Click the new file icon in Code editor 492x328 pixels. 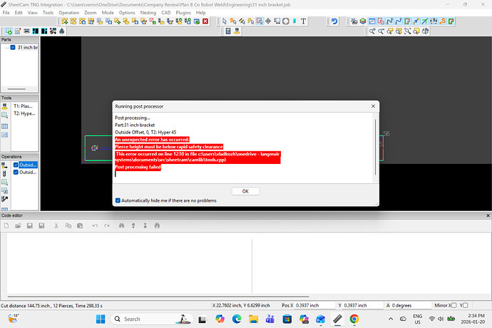pos(6,226)
